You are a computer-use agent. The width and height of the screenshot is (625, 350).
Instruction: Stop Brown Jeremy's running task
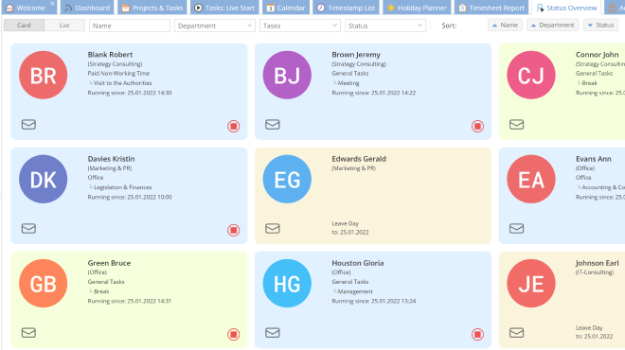click(x=477, y=126)
